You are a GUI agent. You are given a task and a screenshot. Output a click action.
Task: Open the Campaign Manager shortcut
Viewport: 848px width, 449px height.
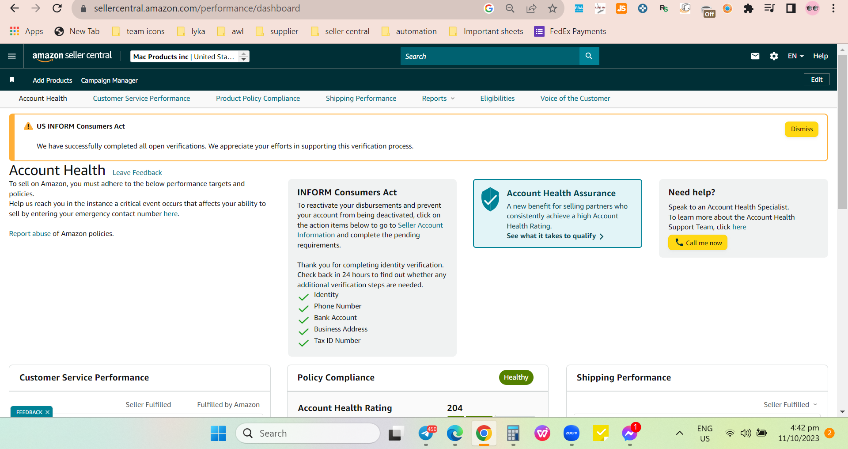(110, 80)
